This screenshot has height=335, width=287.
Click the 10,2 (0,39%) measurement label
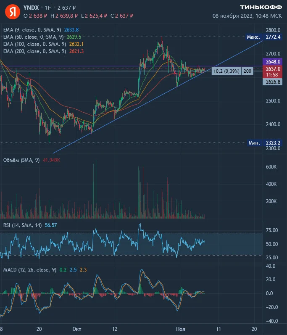(x=226, y=71)
